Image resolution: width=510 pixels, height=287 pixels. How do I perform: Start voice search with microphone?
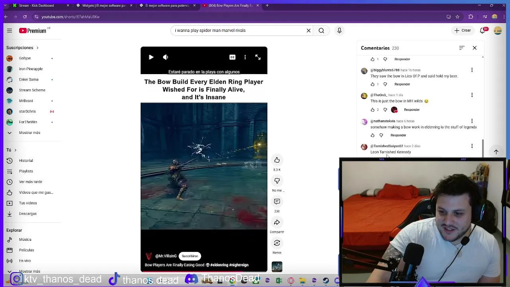click(339, 30)
